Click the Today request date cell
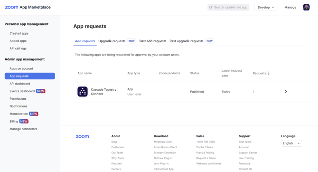 point(226,92)
